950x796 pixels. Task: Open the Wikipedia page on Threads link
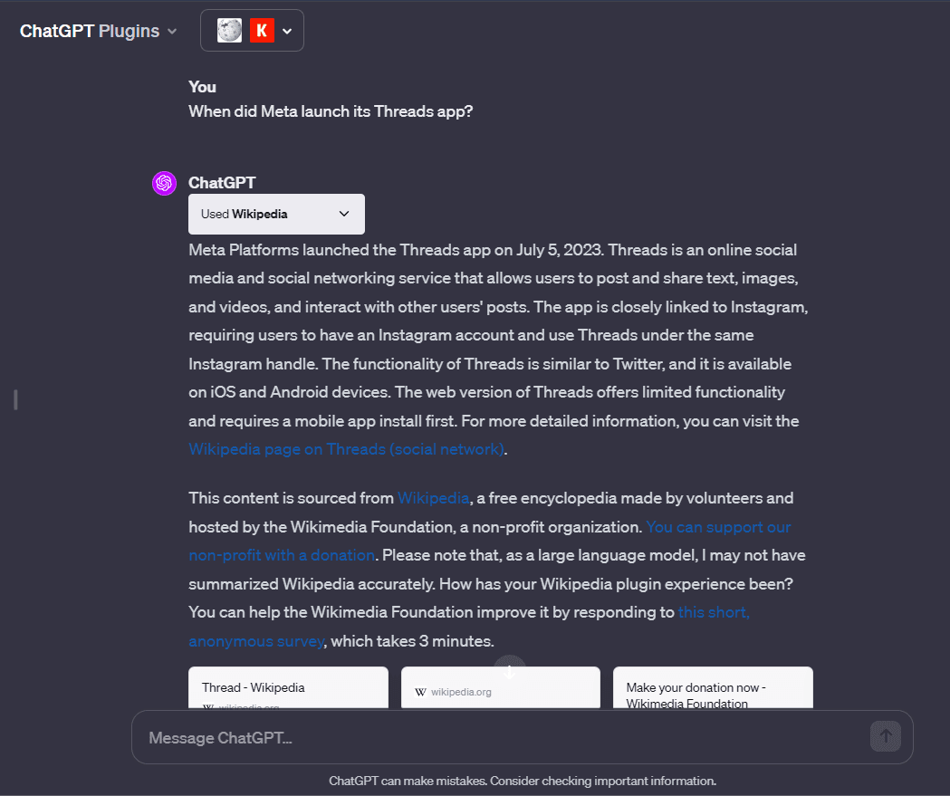[345, 449]
